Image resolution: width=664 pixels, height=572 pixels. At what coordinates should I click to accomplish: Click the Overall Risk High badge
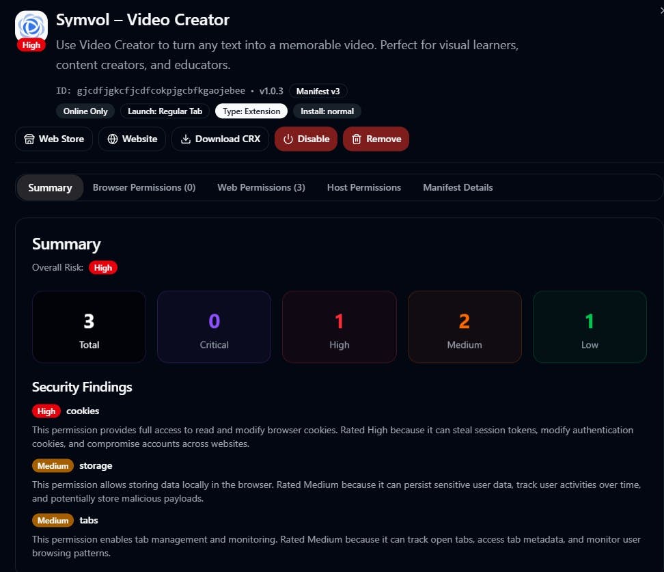point(103,268)
